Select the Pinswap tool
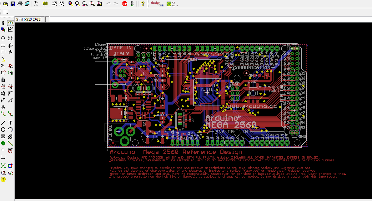This screenshot has height=201, width=372. (x=3, y=73)
